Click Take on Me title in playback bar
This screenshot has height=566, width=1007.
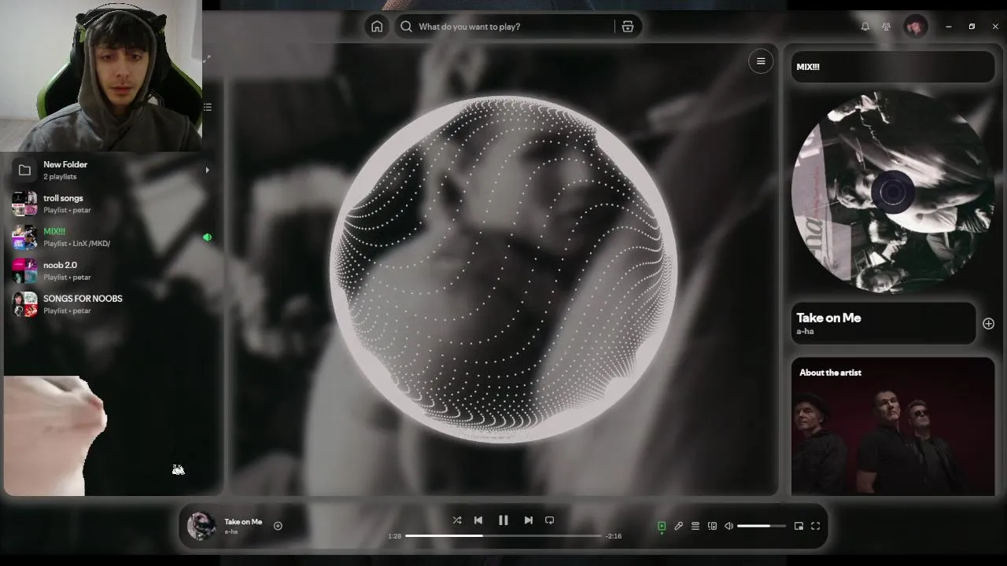(243, 521)
